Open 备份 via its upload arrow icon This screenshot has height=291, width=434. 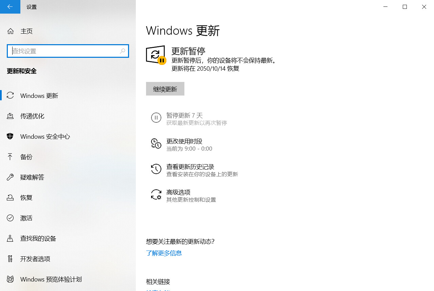click(10, 157)
